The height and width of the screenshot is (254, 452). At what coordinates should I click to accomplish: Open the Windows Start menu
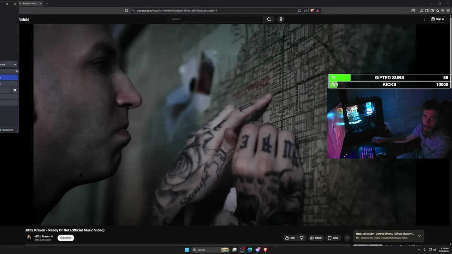click(187, 250)
